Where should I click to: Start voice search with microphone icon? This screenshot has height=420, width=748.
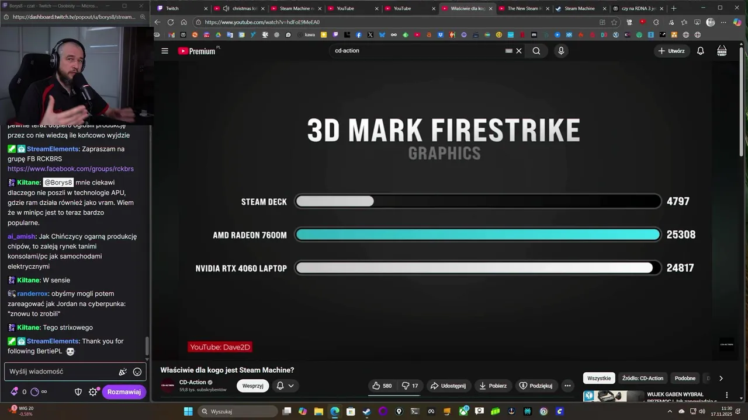(561, 51)
